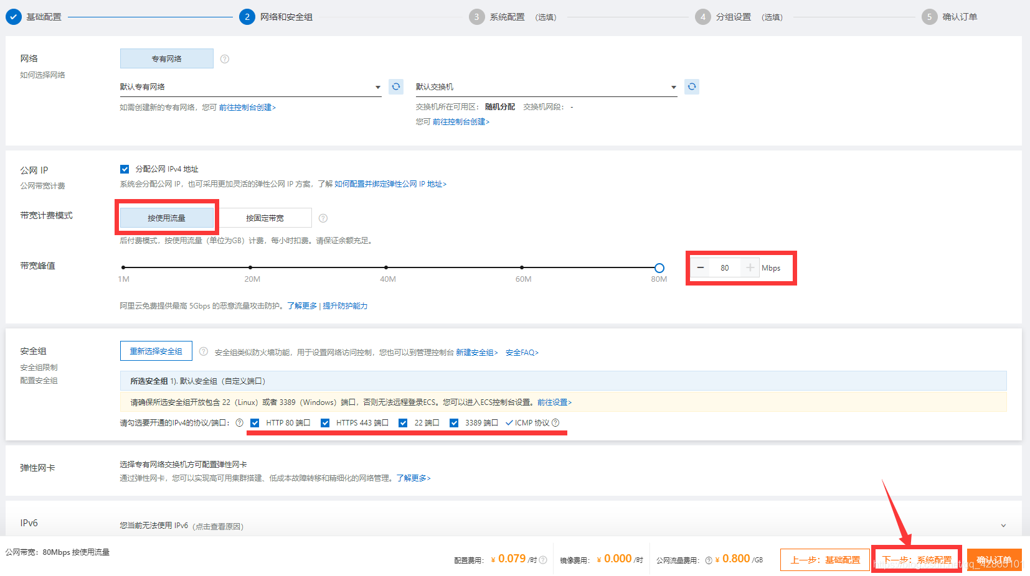
Task: Click help icon next to 专有网络 button
Action: click(x=225, y=59)
